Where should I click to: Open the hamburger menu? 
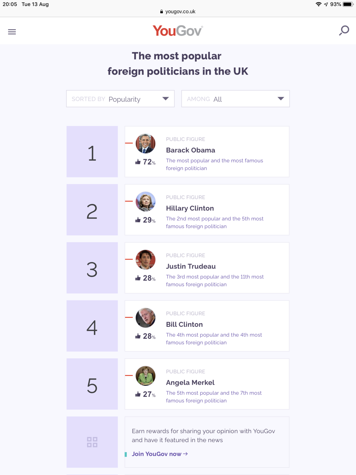click(x=12, y=32)
